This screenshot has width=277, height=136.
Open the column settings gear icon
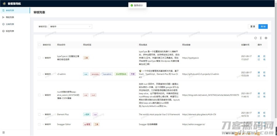(266, 38)
